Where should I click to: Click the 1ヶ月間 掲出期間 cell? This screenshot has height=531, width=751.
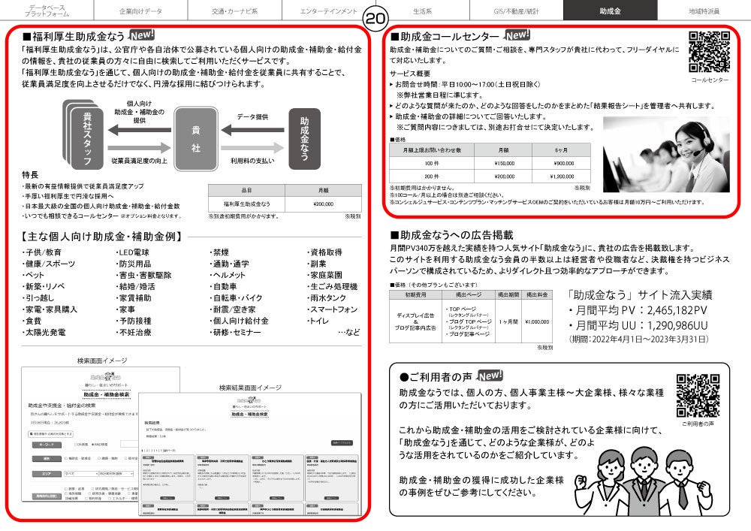tap(508, 321)
